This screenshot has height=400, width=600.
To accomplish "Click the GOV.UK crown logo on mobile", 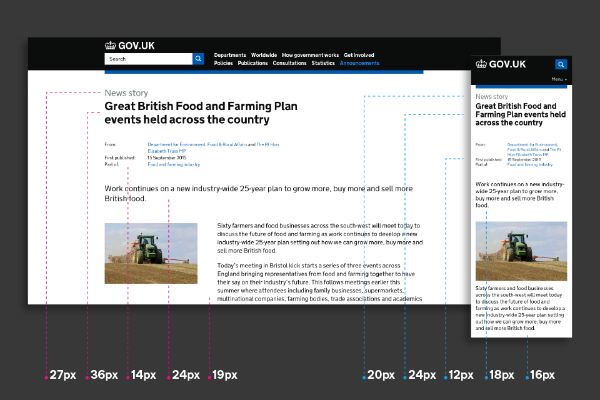I will pos(501,64).
